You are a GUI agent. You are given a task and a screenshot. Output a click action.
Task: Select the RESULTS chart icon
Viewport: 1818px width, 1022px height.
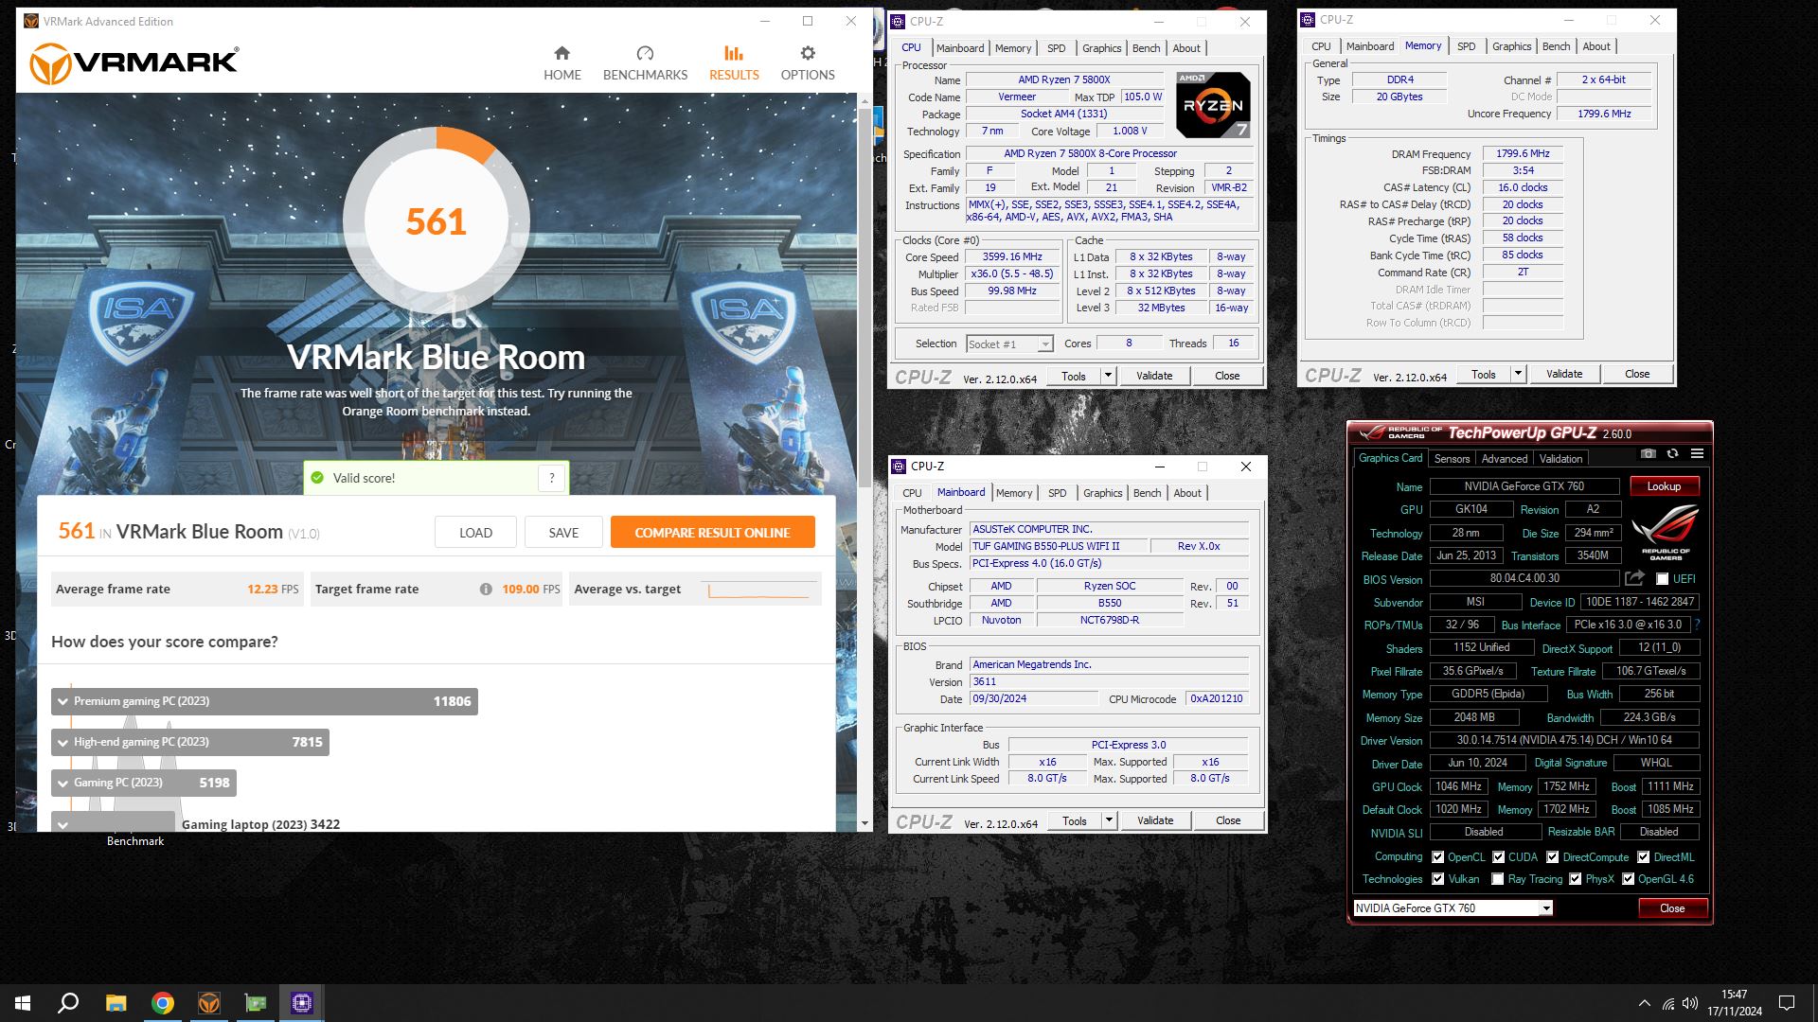734,53
